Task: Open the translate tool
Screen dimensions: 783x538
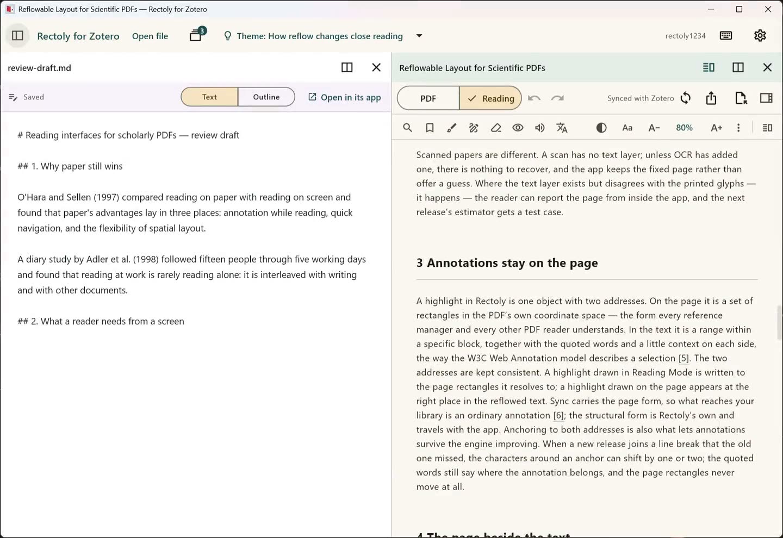Action: [x=562, y=128]
